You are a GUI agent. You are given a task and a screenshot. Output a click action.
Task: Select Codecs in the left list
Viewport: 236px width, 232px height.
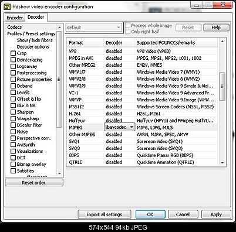(x=15, y=27)
